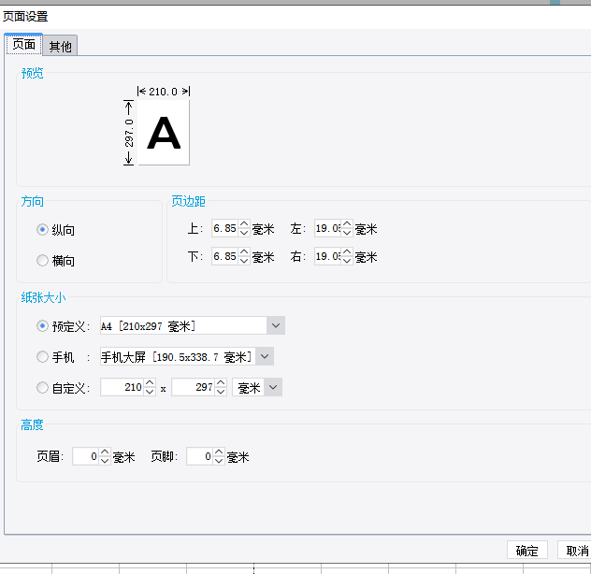Increase custom width with up arrow

pyautogui.click(x=150, y=383)
